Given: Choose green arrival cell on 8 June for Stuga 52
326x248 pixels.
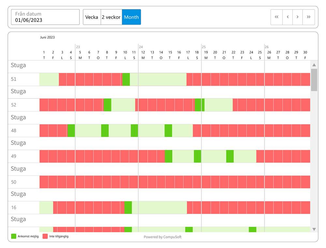Looking at the screenshot, I should 107,105.
